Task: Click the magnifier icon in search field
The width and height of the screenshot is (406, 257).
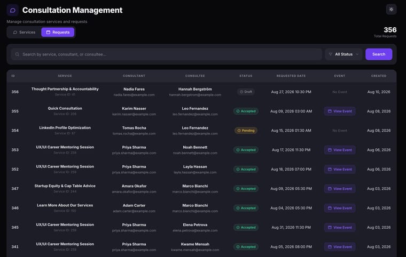Action: [x=17, y=54]
